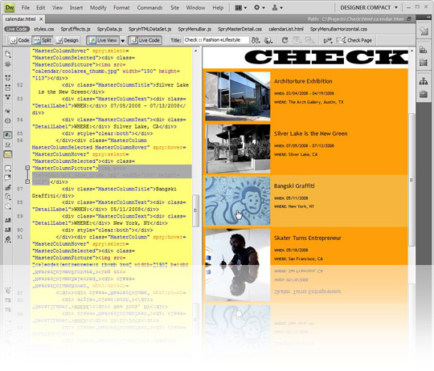Open the Live View options dropdown arrow
Image resolution: width=434 pixels, height=371 pixels.
tap(123, 41)
